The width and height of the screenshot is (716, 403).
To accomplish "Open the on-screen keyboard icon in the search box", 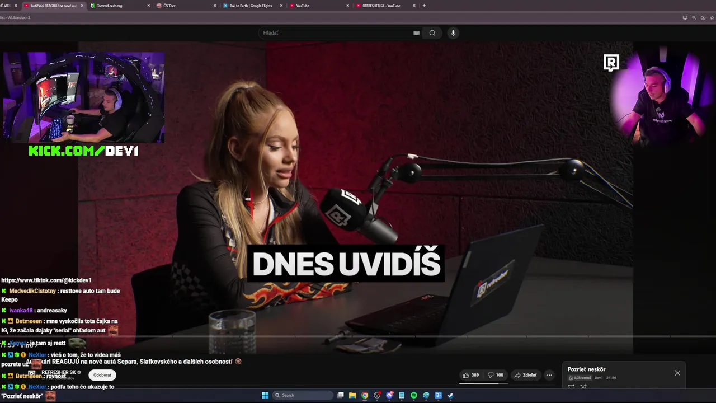I will coord(416,33).
